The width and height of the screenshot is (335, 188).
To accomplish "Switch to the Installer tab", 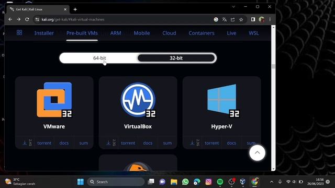I will (44, 33).
